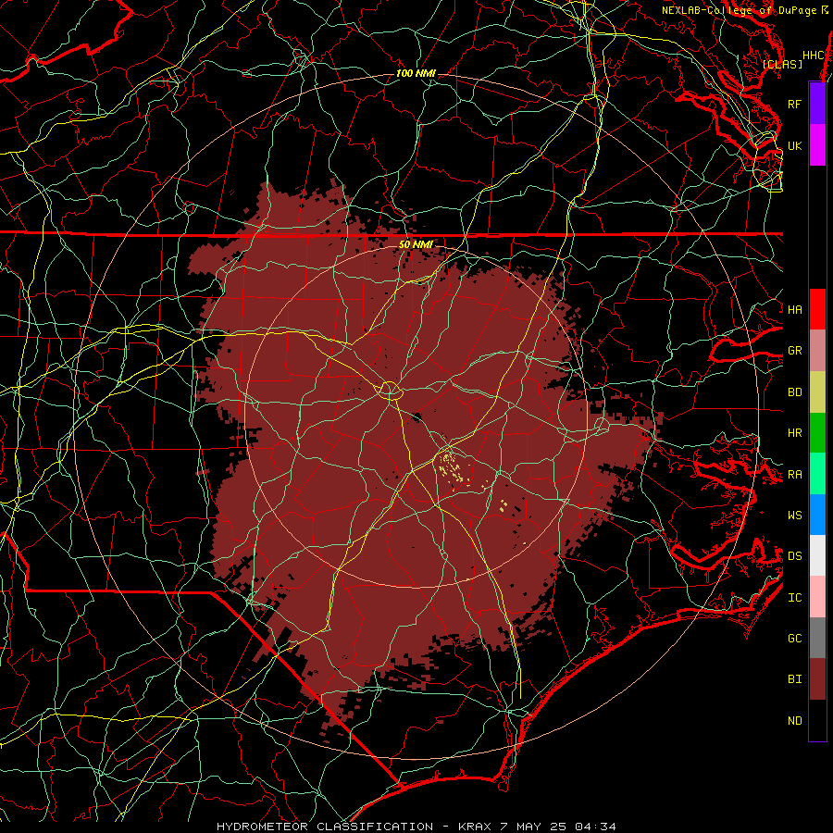Click the red HA color swatch in legend
Viewport: 833px width, 833px height.
817,309
